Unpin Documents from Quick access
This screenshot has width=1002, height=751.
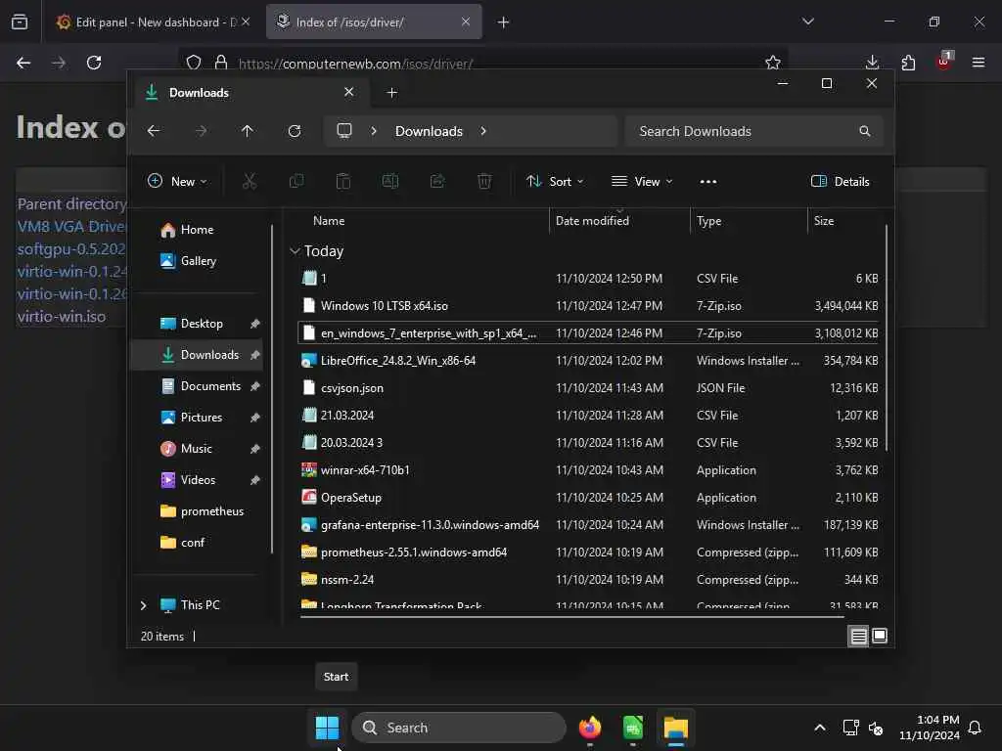pyautogui.click(x=255, y=386)
